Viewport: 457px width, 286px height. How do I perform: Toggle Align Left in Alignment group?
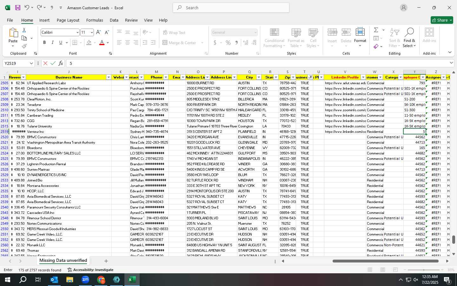(119, 43)
